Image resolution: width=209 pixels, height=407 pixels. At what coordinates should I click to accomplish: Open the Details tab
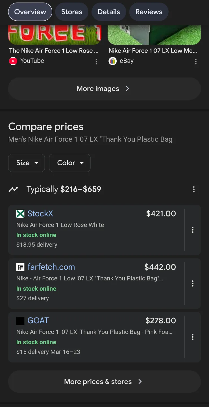point(109,12)
